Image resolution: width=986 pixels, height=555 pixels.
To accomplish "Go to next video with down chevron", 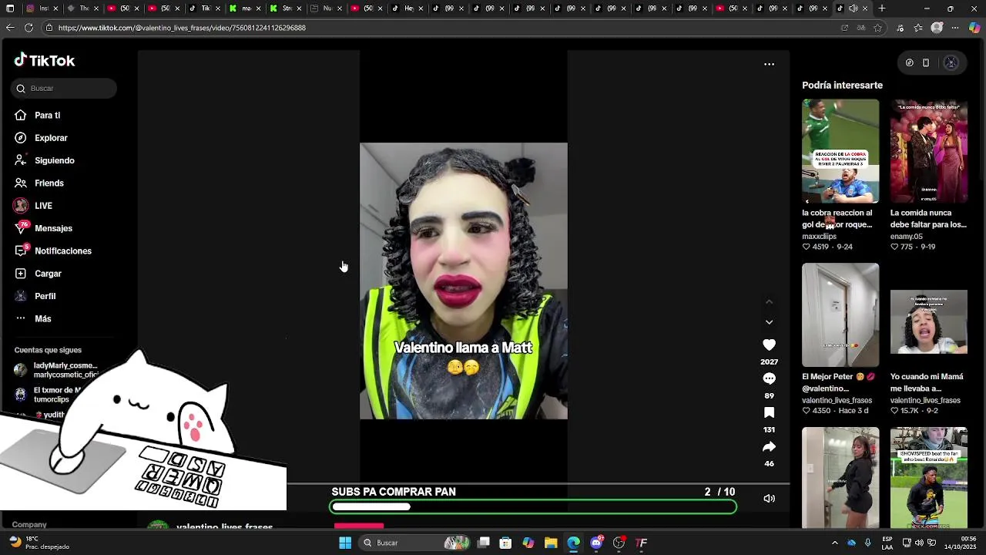I will click(x=769, y=322).
